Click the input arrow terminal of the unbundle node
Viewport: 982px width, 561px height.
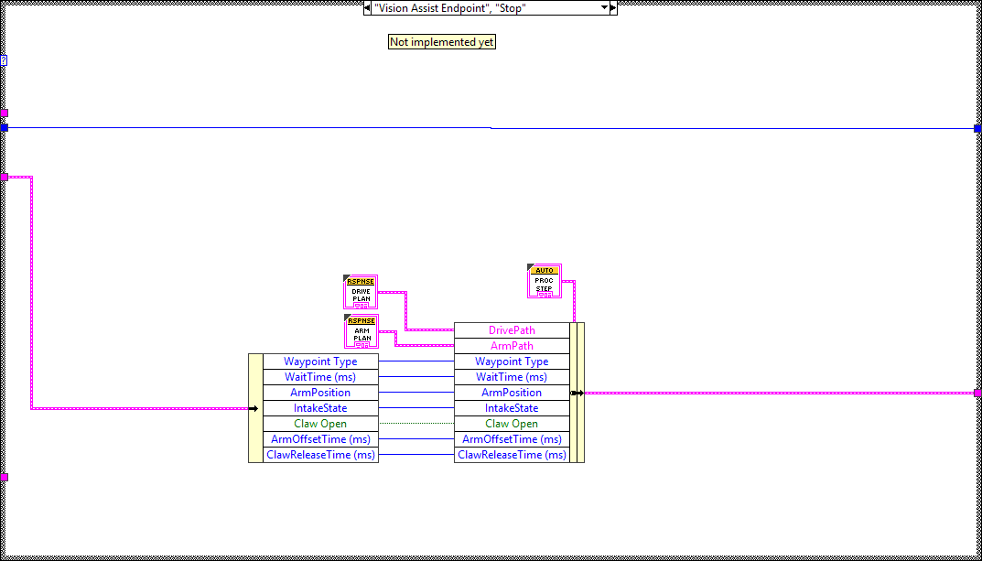point(255,408)
